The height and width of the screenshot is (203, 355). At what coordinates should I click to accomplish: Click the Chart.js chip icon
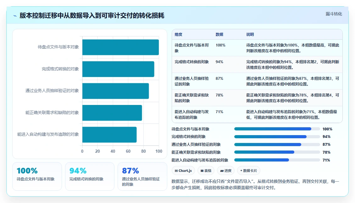[176, 171]
